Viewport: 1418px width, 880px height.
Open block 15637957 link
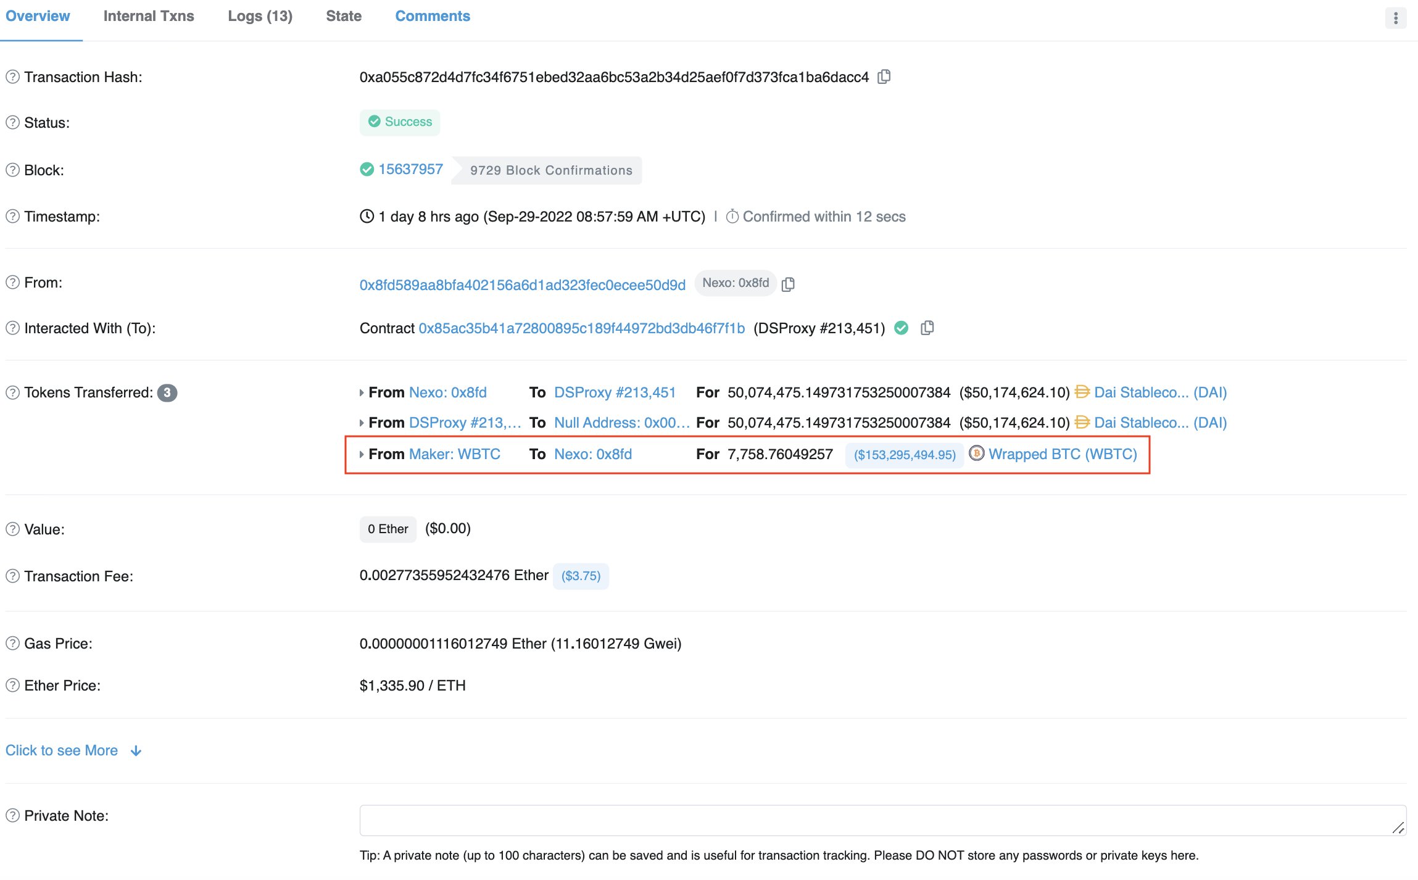[x=410, y=169]
